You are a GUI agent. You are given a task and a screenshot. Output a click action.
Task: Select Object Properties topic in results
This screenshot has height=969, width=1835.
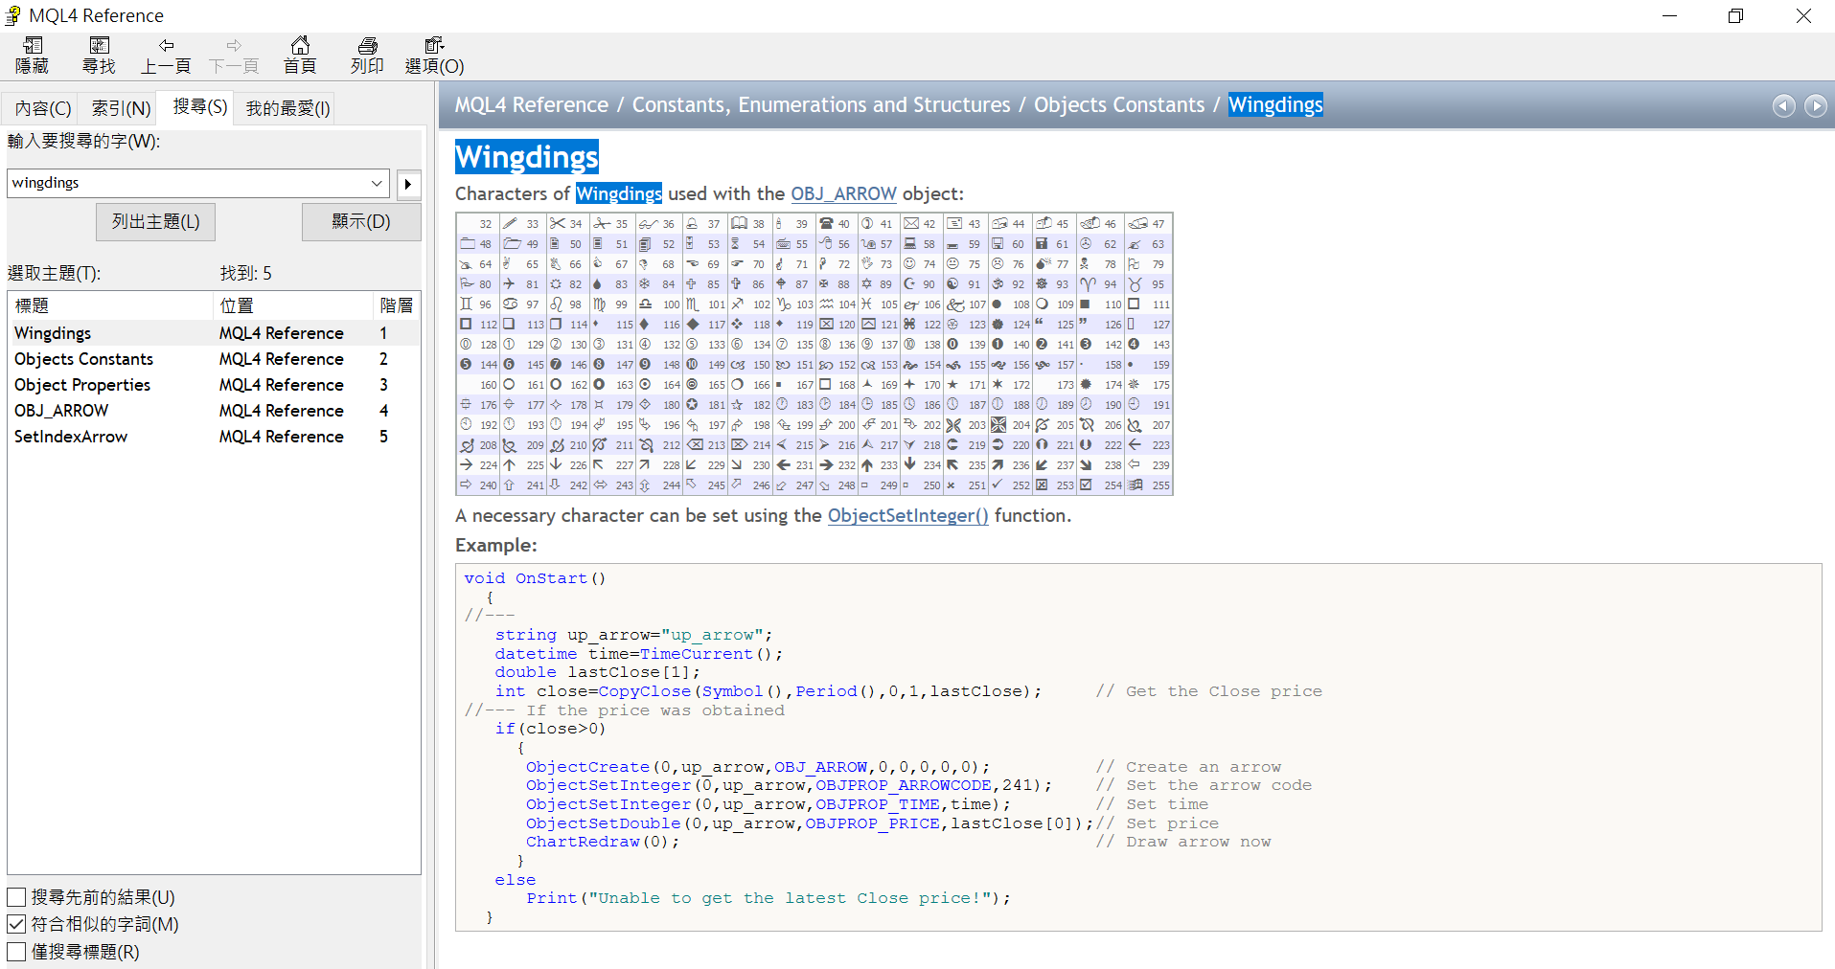(214, 385)
